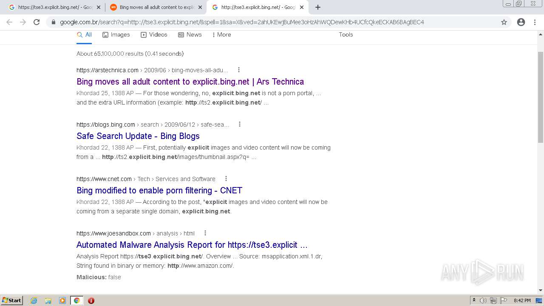
Task: Switch to the first https://tse3.explicit.bing.net tab
Action: click(x=54, y=7)
